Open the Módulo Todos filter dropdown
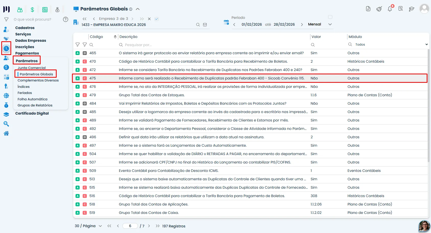 pos(391,45)
